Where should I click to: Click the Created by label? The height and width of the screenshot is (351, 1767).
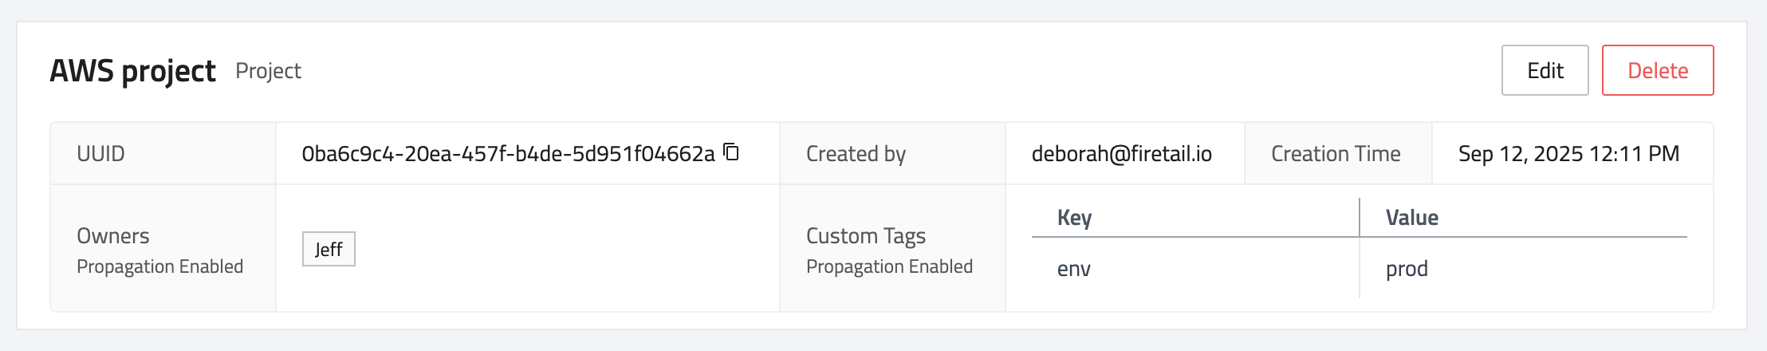click(x=856, y=153)
